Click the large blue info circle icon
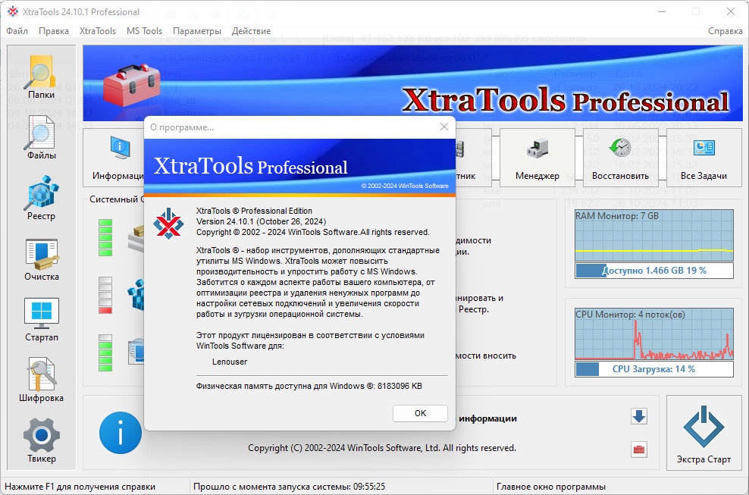Image resolution: width=749 pixels, height=495 pixels. [121, 433]
